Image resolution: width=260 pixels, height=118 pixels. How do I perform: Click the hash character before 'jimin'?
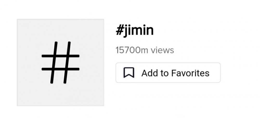coord(119,30)
